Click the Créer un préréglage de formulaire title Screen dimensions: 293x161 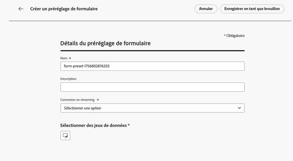[64, 9]
